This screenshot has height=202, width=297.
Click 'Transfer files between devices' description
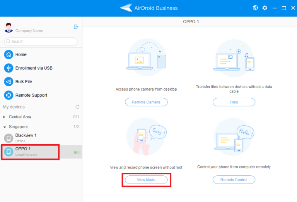[x=234, y=89]
